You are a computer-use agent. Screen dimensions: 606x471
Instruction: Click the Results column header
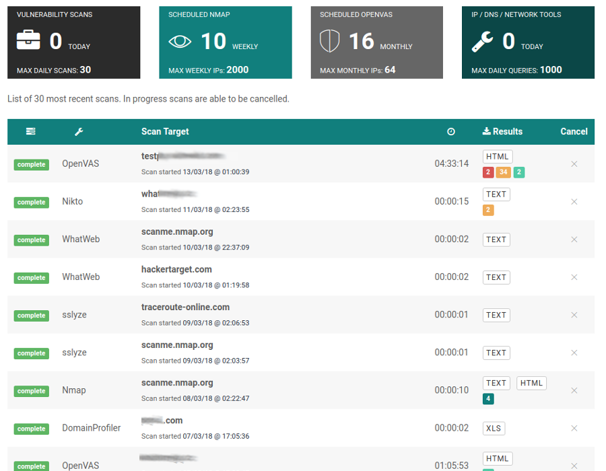502,132
